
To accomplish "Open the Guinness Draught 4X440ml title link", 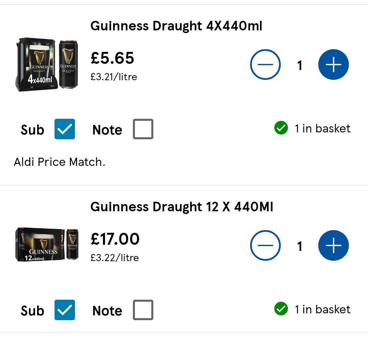I will pyautogui.click(x=176, y=26).
